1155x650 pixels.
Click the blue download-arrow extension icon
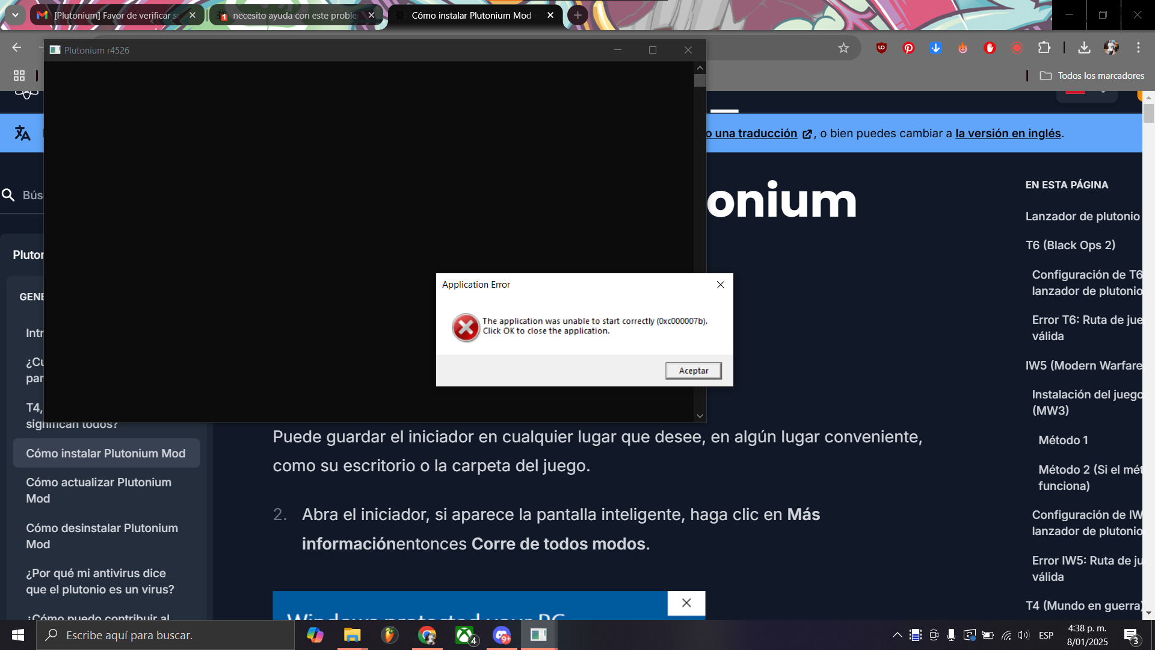tap(935, 48)
